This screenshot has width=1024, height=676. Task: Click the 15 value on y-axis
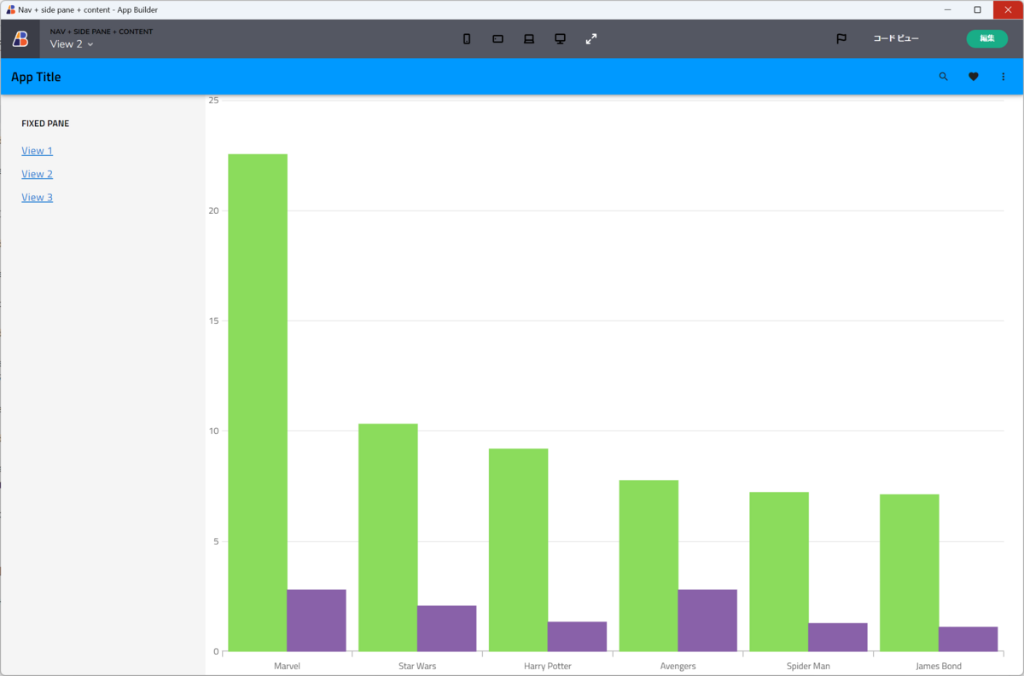pos(214,321)
